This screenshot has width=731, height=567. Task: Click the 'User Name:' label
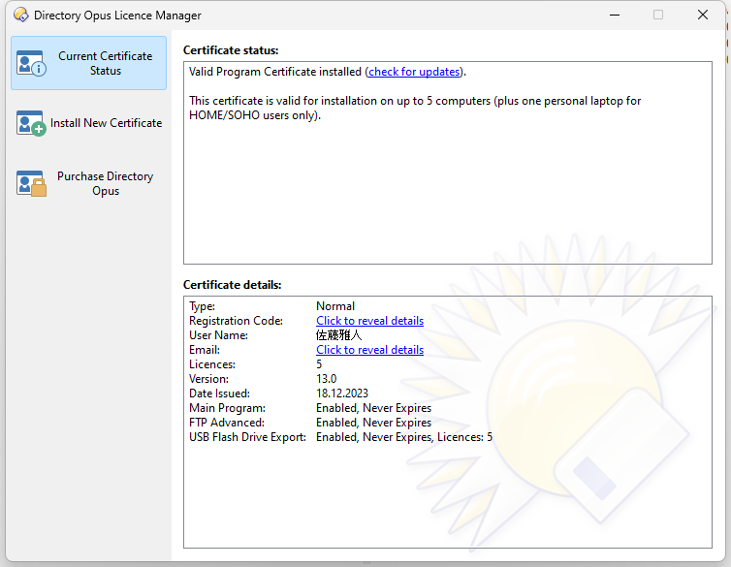point(218,335)
